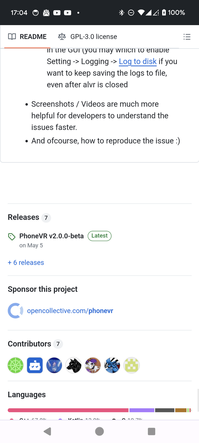Open the black wolf contributor avatar
The height and width of the screenshot is (443, 199).
tap(73, 365)
